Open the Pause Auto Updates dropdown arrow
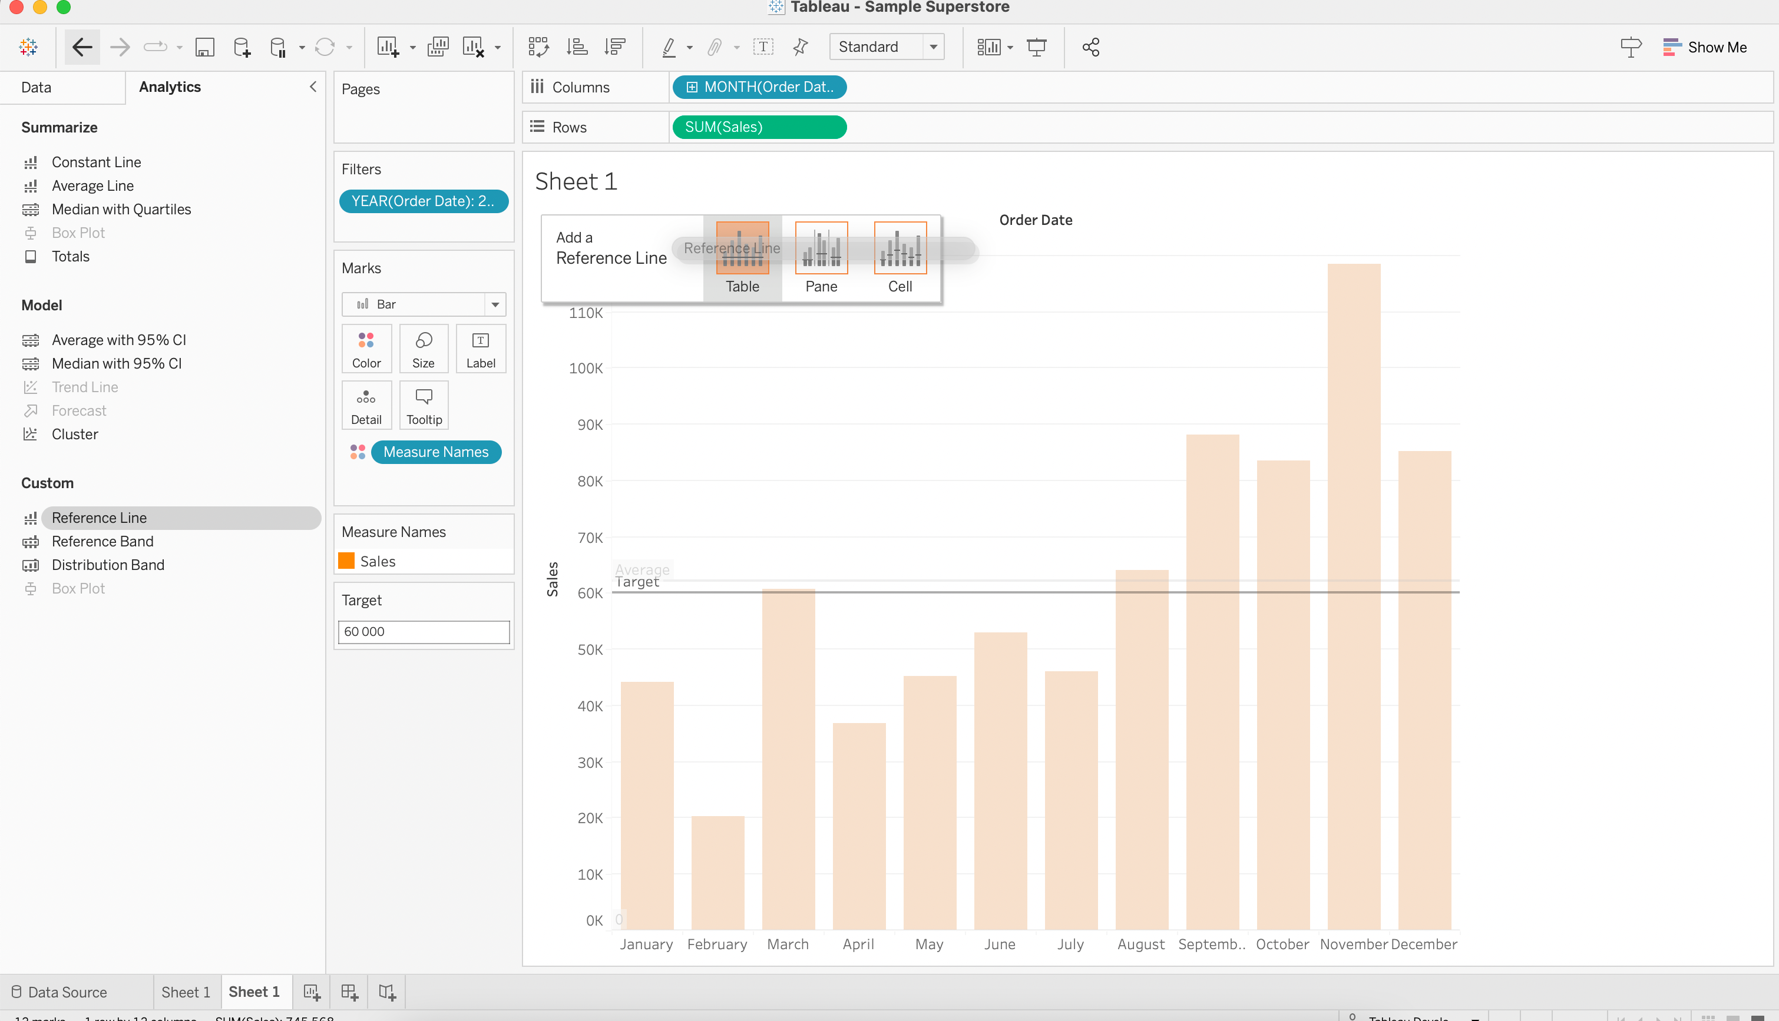 coord(302,48)
